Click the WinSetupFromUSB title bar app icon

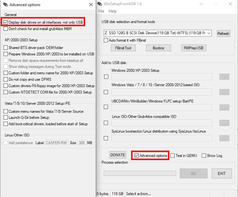[x=100, y=4]
